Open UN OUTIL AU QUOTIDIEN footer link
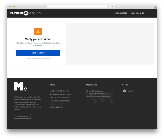 pos(60,101)
